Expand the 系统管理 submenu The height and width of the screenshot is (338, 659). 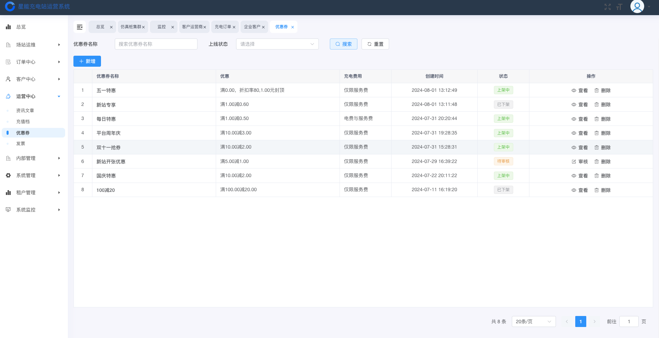click(33, 175)
